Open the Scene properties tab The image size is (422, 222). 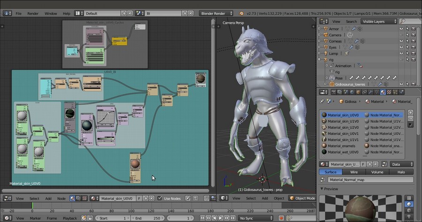[x=346, y=92]
